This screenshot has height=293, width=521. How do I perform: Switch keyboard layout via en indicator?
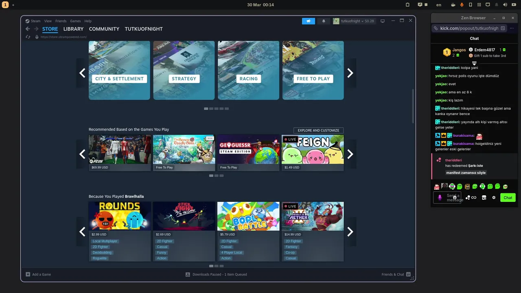439,5
